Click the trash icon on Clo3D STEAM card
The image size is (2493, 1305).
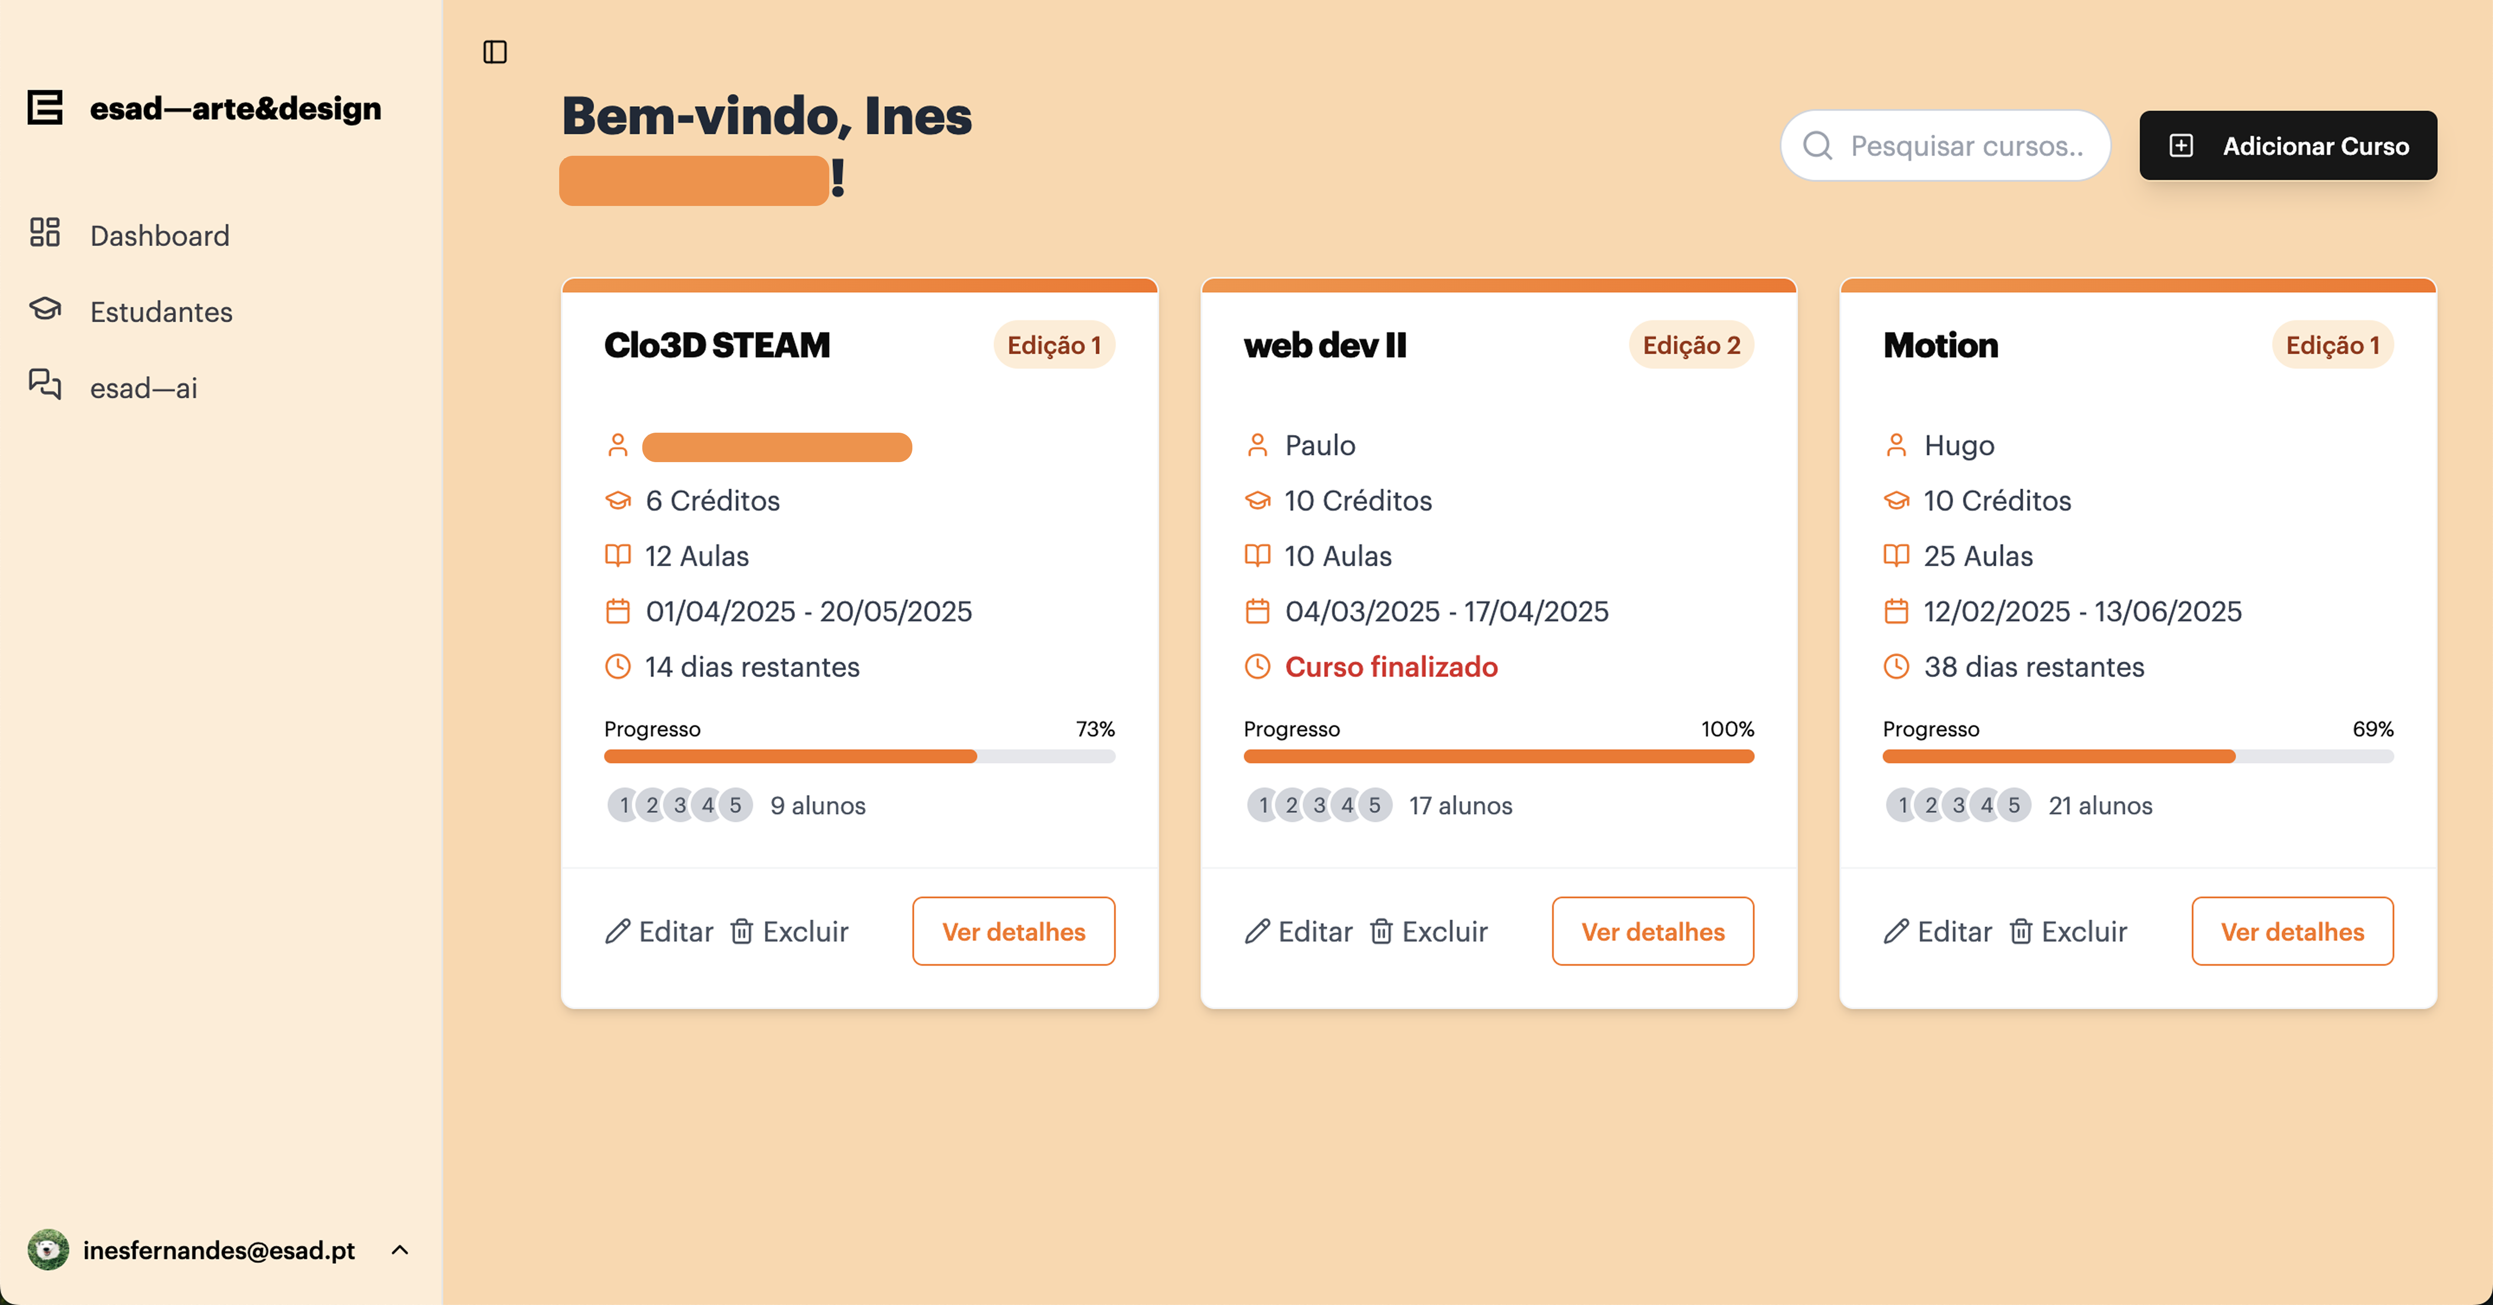click(x=741, y=932)
